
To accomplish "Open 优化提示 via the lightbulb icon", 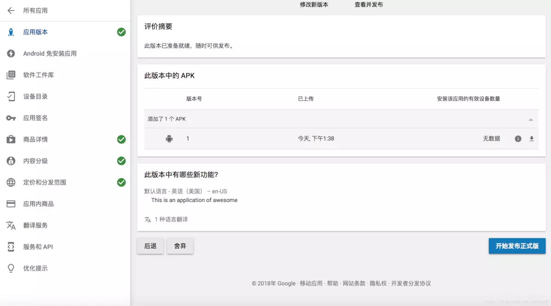I will tap(11, 268).
